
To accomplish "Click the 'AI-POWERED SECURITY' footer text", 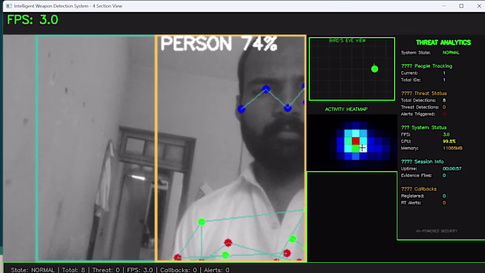I will pyautogui.click(x=436, y=231).
